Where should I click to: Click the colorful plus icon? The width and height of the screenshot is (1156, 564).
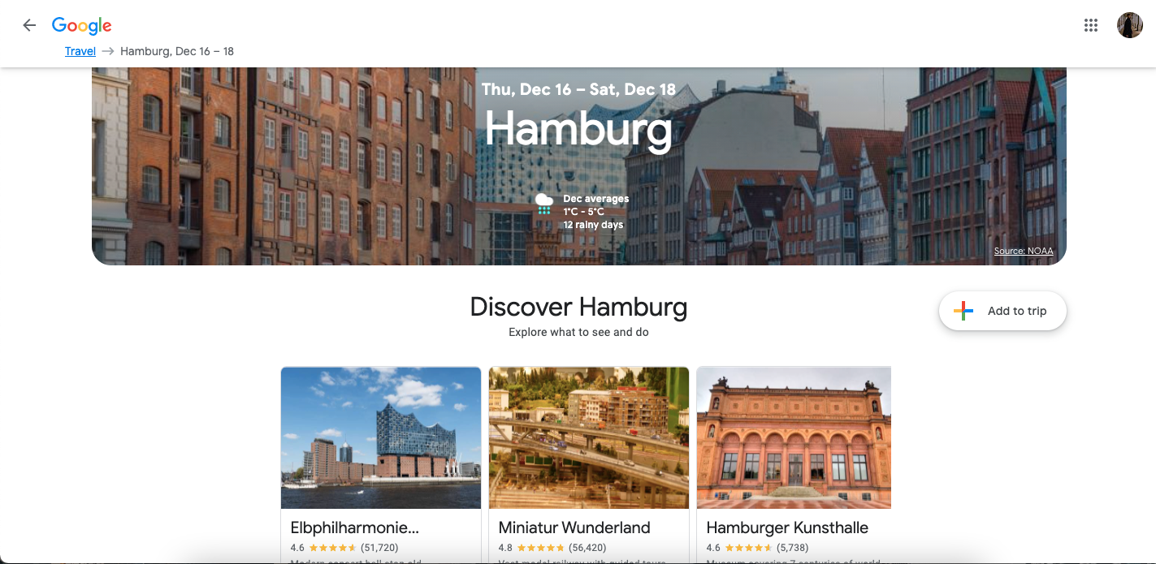pyautogui.click(x=963, y=311)
